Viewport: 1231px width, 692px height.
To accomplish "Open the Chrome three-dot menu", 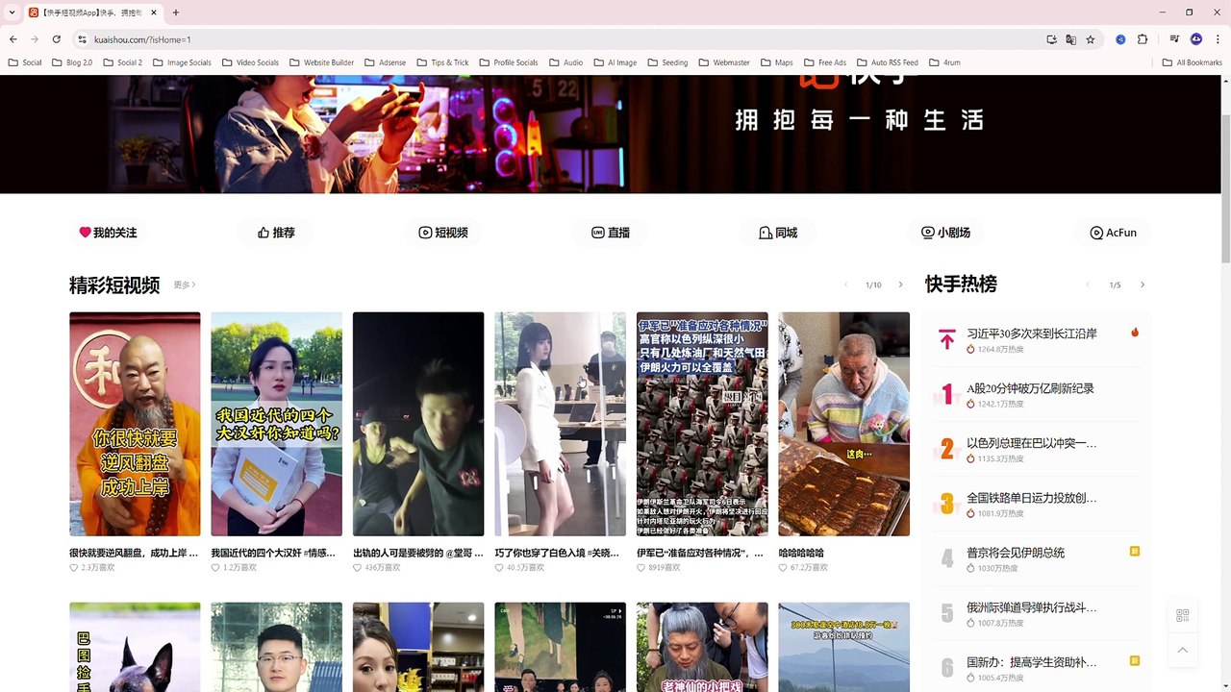I will 1217,39.
